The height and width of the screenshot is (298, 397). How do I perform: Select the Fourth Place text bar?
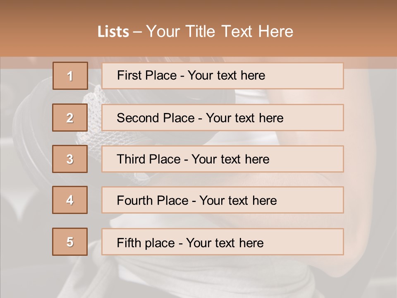(222, 200)
